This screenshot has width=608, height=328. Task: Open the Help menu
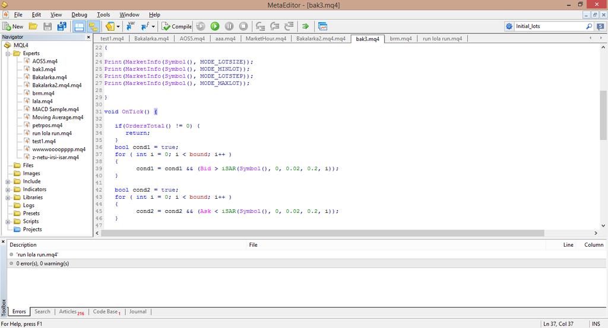pos(154,15)
